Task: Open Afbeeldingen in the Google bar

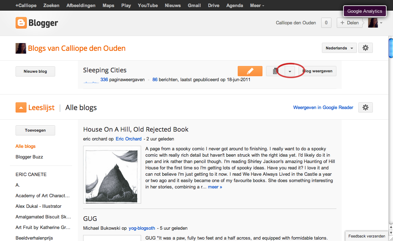Action: (x=81, y=6)
